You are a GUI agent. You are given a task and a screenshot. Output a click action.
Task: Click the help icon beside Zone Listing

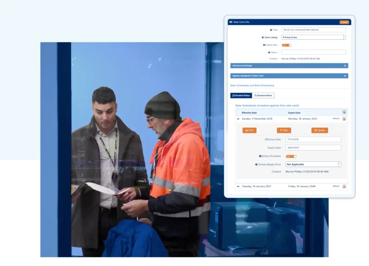click(x=263, y=37)
